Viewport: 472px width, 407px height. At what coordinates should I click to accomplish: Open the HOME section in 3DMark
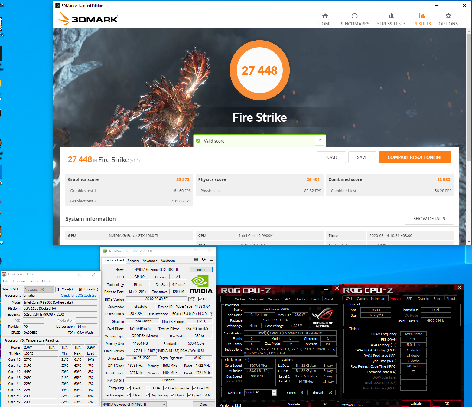pyautogui.click(x=325, y=20)
